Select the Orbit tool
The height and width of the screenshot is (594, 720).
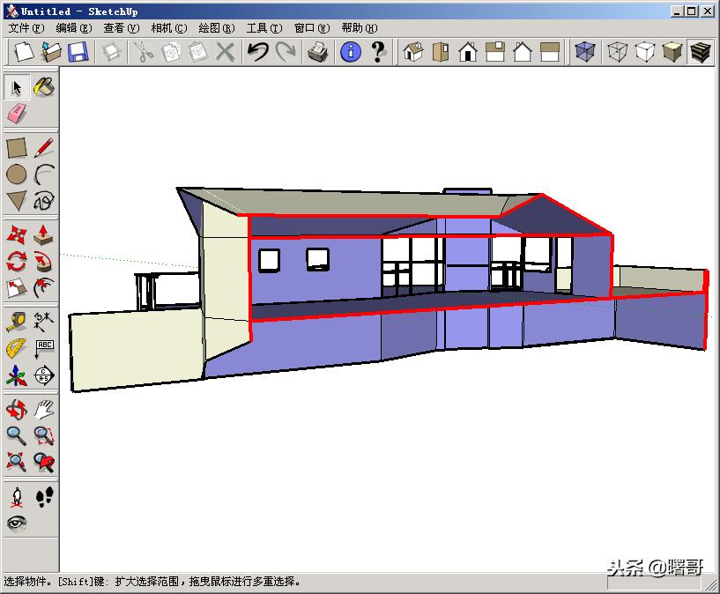[15, 411]
